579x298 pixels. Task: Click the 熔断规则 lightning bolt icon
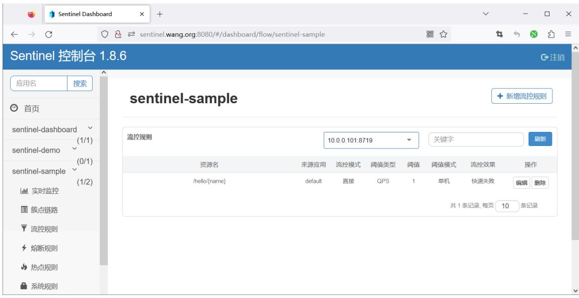point(24,248)
